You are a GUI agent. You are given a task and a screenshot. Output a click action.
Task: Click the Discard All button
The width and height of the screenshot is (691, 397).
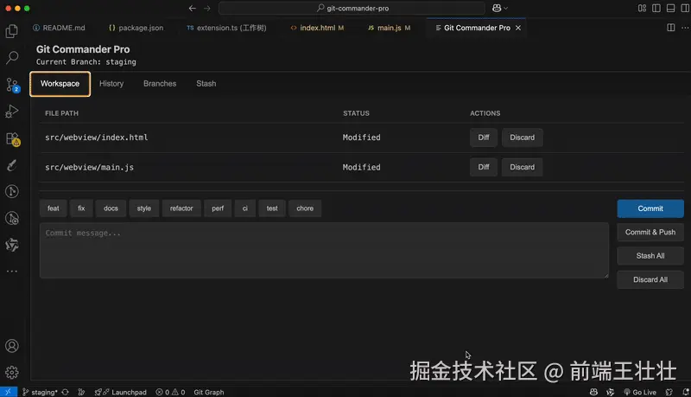click(650, 279)
